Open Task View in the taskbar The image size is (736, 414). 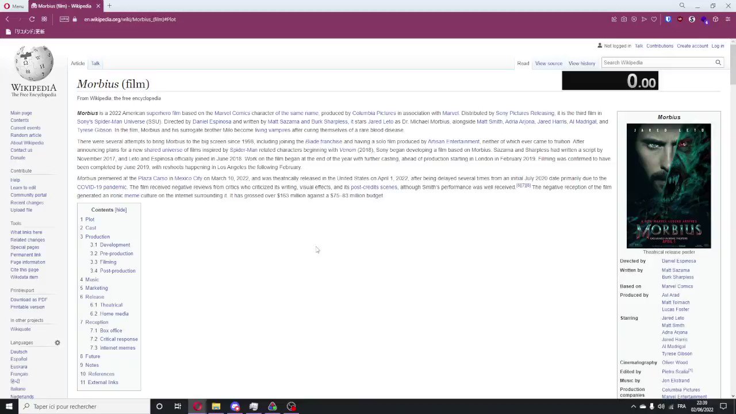click(x=178, y=406)
